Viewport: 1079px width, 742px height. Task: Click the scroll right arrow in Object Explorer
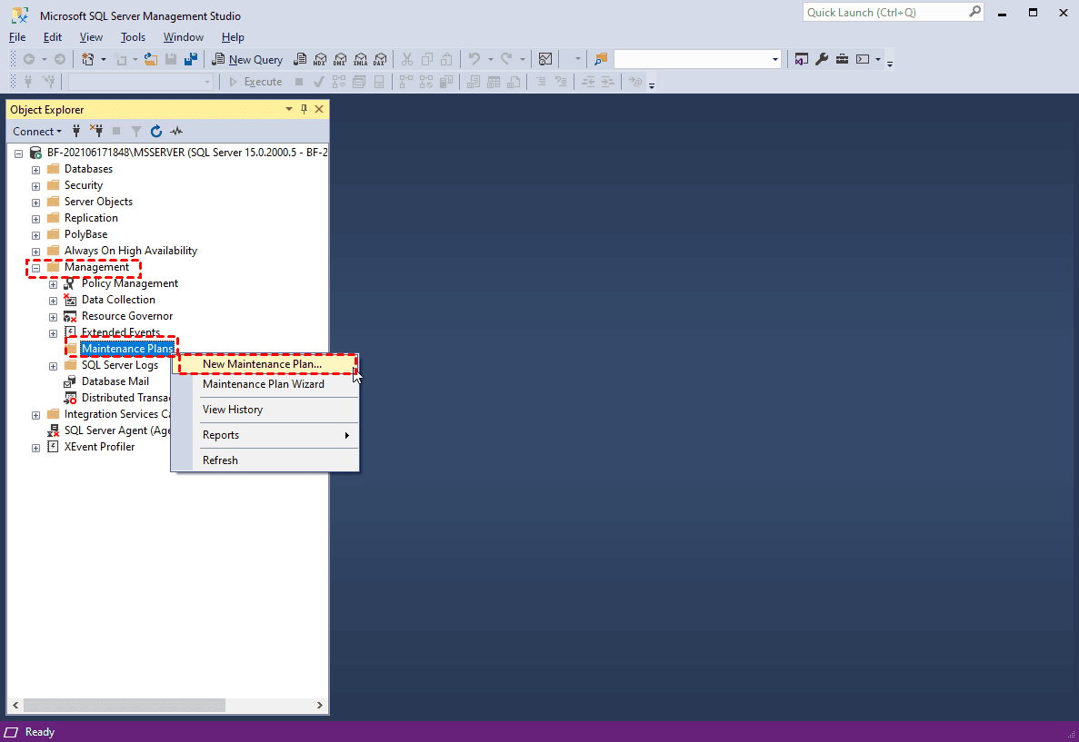(319, 705)
